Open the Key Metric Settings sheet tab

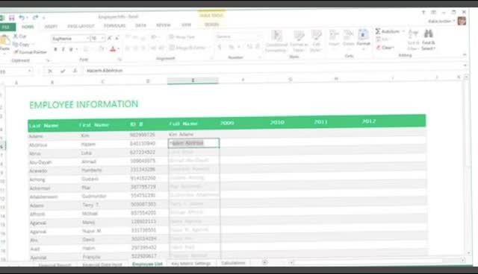pyautogui.click(x=191, y=264)
